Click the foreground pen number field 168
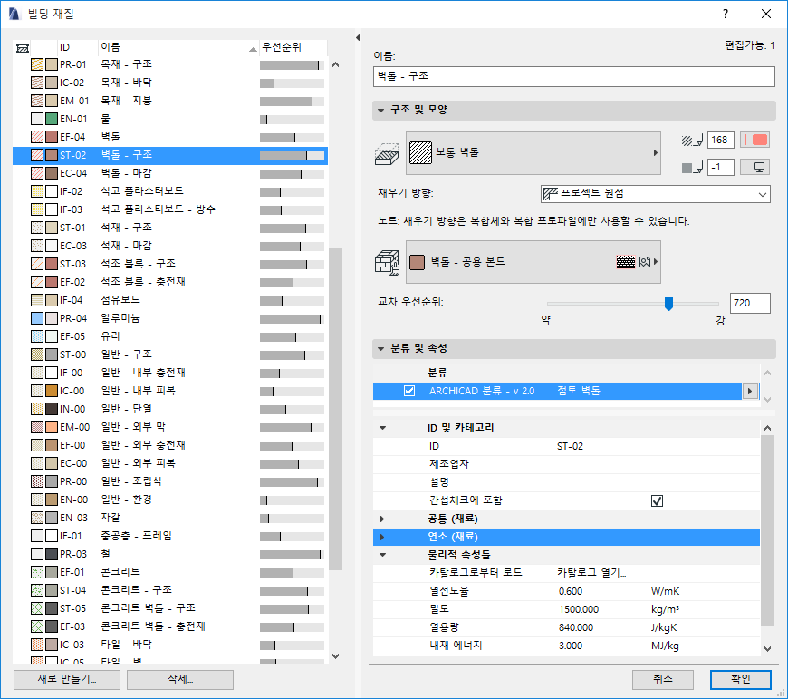Image resolution: width=788 pixels, height=699 pixels. tap(721, 140)
